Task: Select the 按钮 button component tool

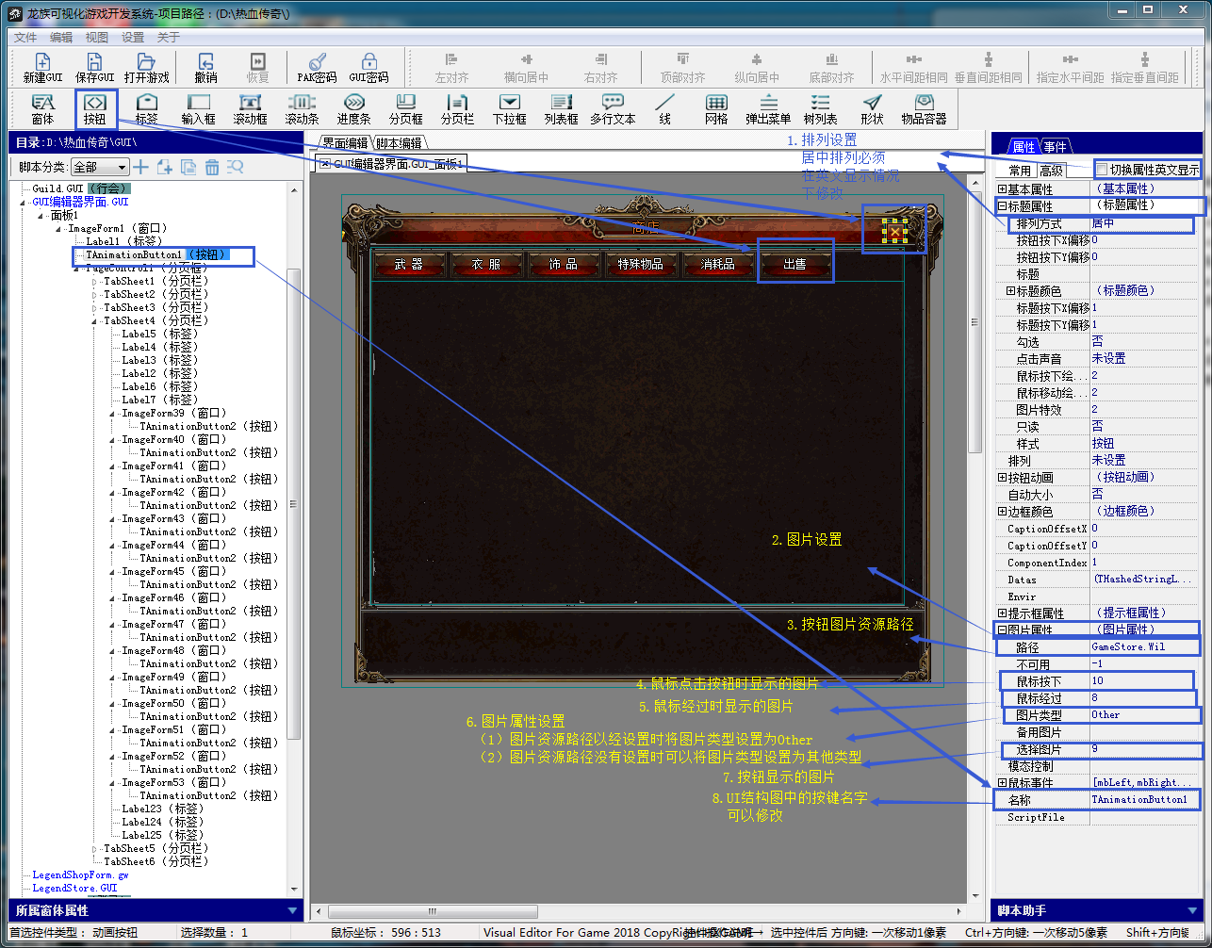Action: tap(94, 109)
